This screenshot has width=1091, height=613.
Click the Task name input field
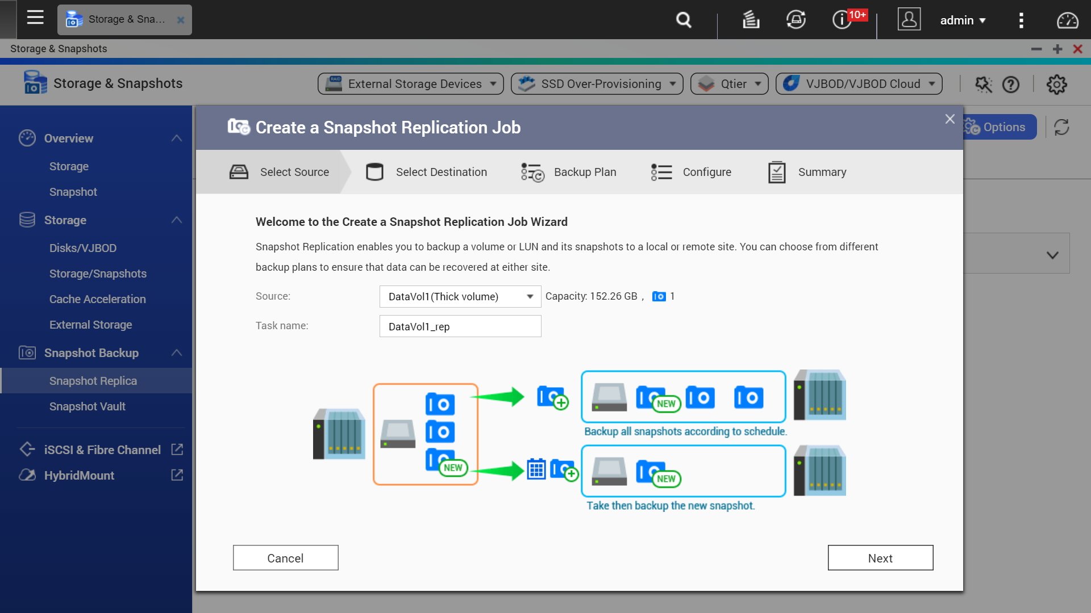(459, 326)
